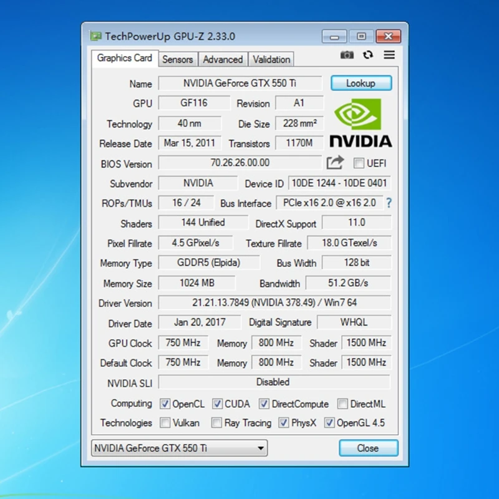This screenshot has width=499, height=499.
Task: Toggle the OpenCL checkbox
Action: 165,404
